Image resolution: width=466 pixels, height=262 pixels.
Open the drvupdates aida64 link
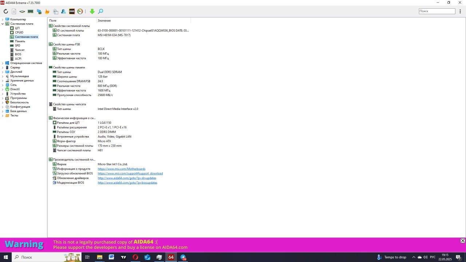click(127, 178)
